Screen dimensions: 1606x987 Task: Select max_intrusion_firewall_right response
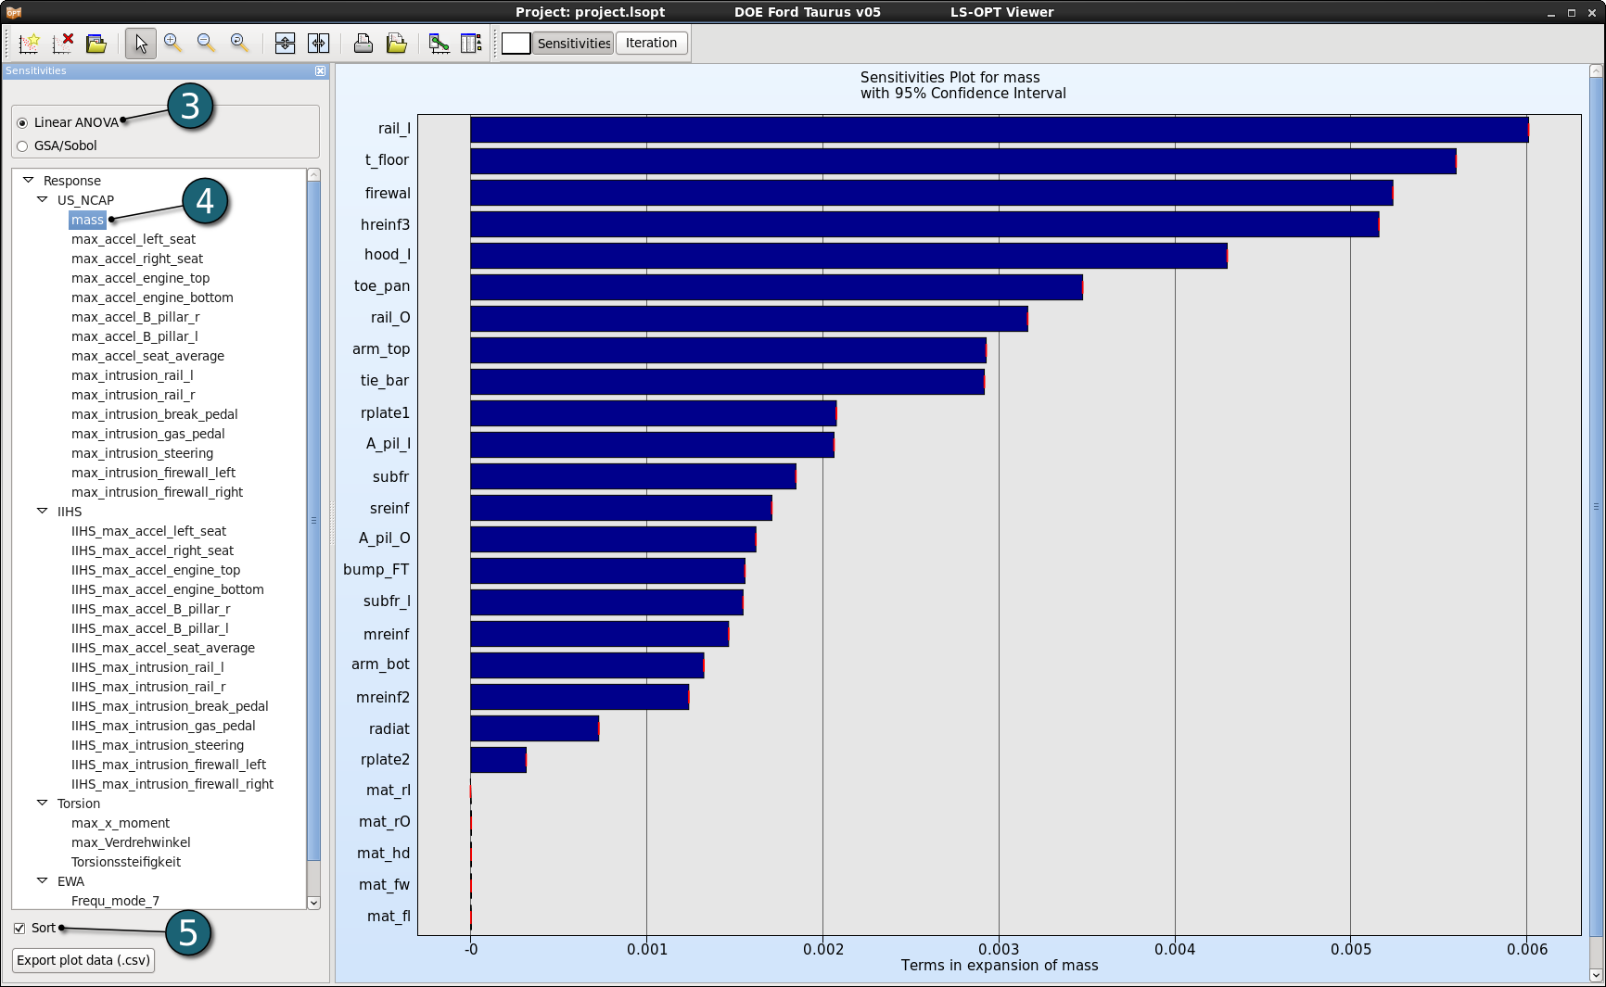(158, 492)
